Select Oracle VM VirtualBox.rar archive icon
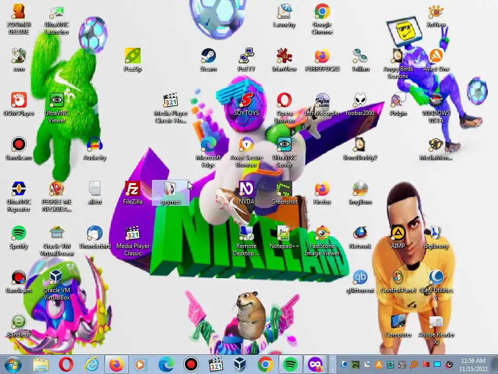 (x=56, y=241)
